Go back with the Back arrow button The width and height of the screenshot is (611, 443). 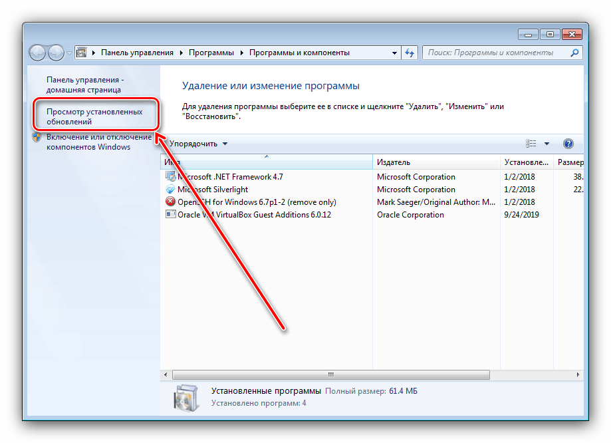[38, 53]
